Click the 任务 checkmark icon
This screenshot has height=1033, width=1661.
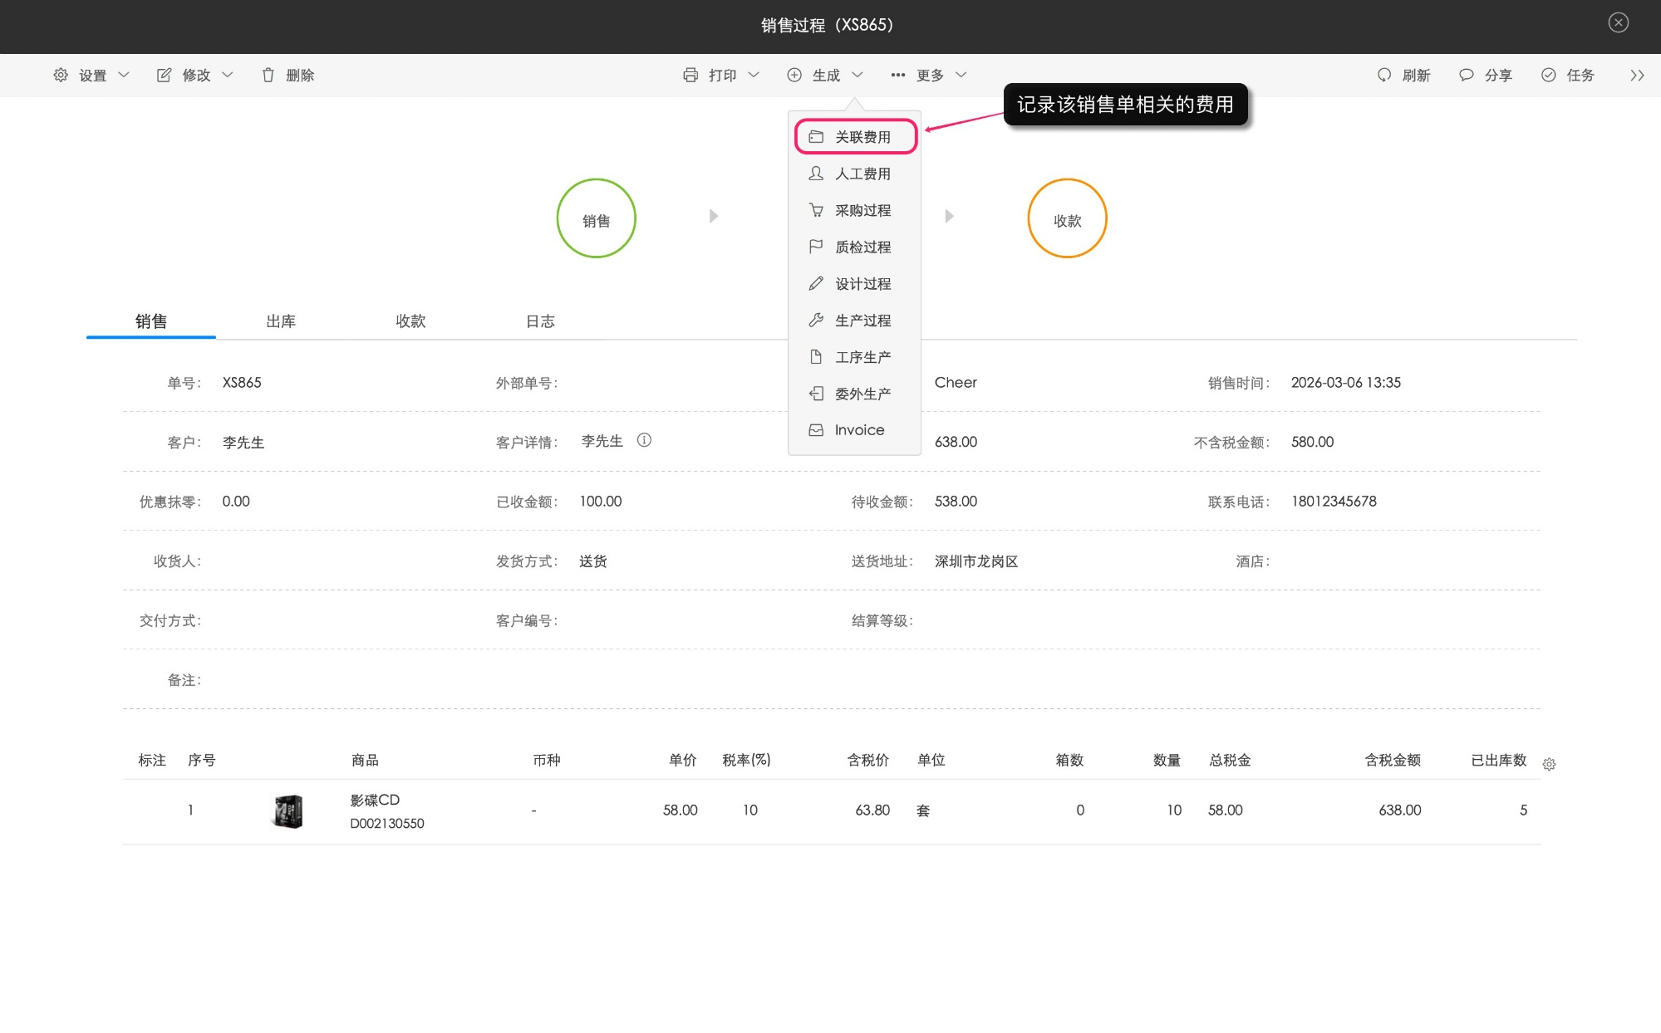click(1549, 76)
